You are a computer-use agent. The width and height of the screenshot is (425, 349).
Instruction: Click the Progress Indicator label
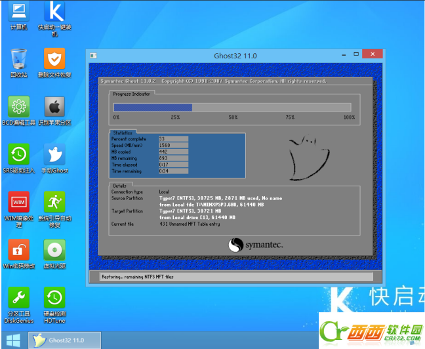pyautogui.click(x=131, y=94)
